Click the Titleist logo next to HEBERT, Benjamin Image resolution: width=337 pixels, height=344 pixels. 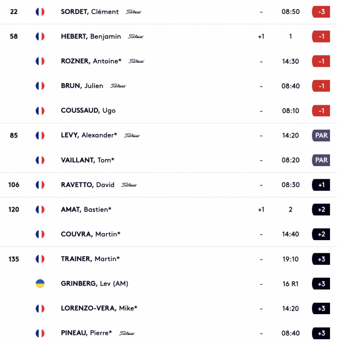pyautogui.click(x=136, y=36)
